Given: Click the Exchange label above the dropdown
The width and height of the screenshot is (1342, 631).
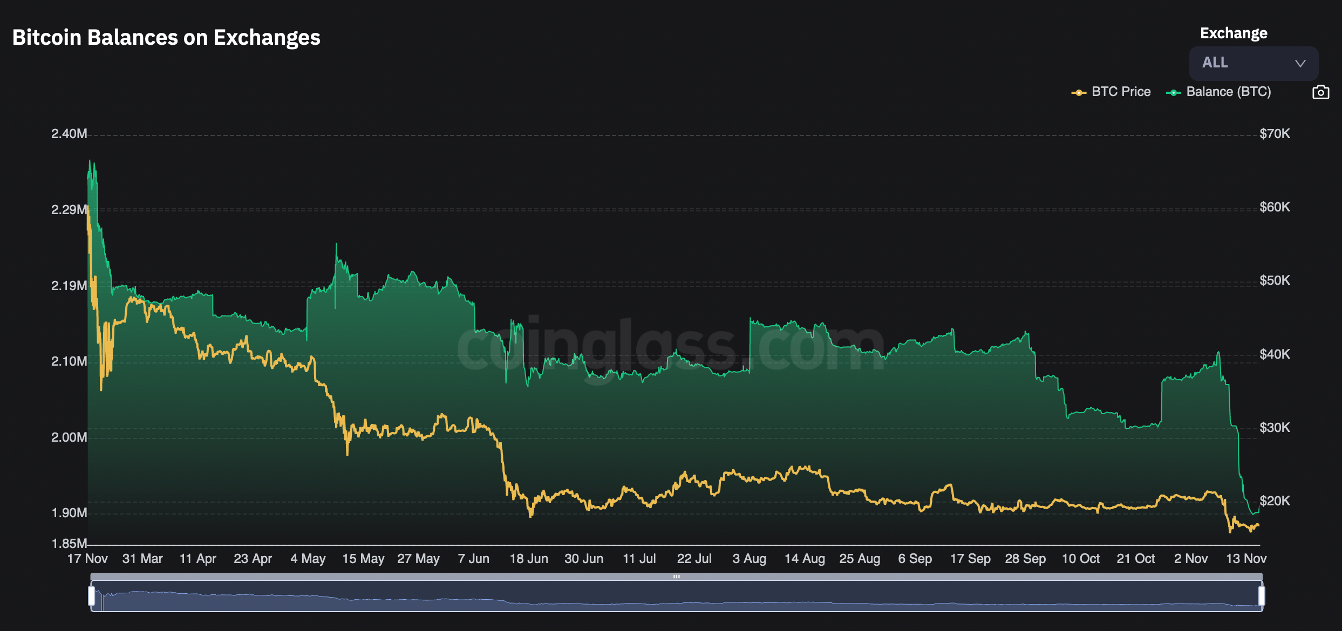Looking at the screenshot, I should tap(1234, 33).
